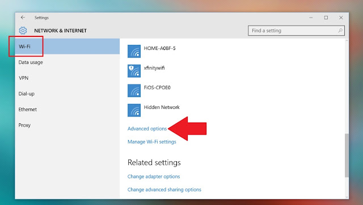363x205 pixels.
Task: Switch to the VPN section
Action: click(x=67, y=78)
